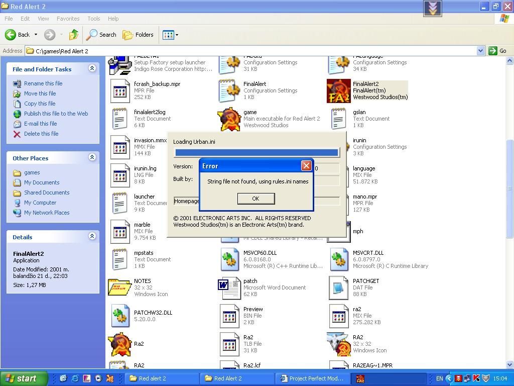Click OK in the Error dialog

[x=255, y=199]
